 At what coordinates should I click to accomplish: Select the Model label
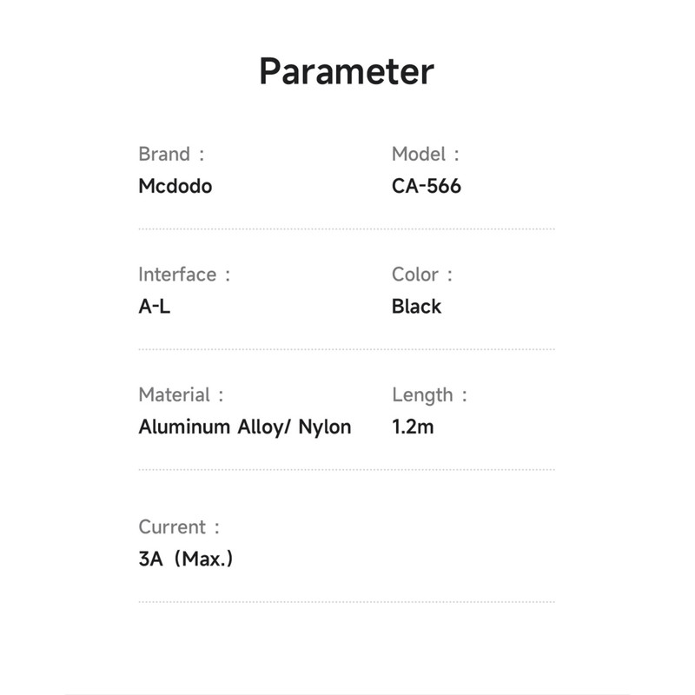pos(426,155)
